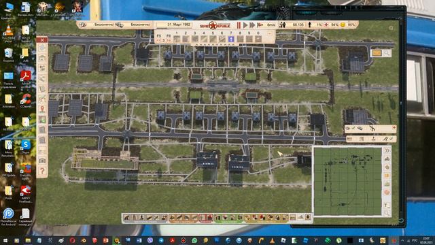Click the red cross health indicator icon

point(326,24)
